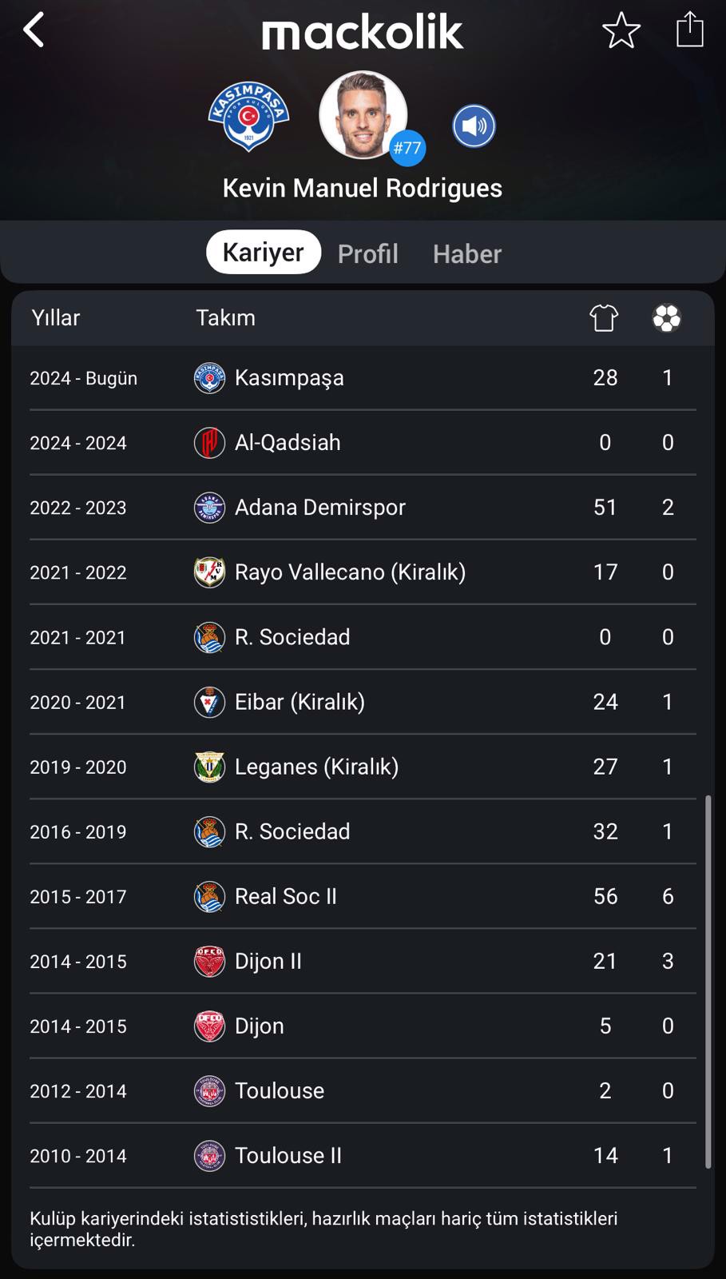Open the Adana Demirspor team row

click(x=363, y=508)
